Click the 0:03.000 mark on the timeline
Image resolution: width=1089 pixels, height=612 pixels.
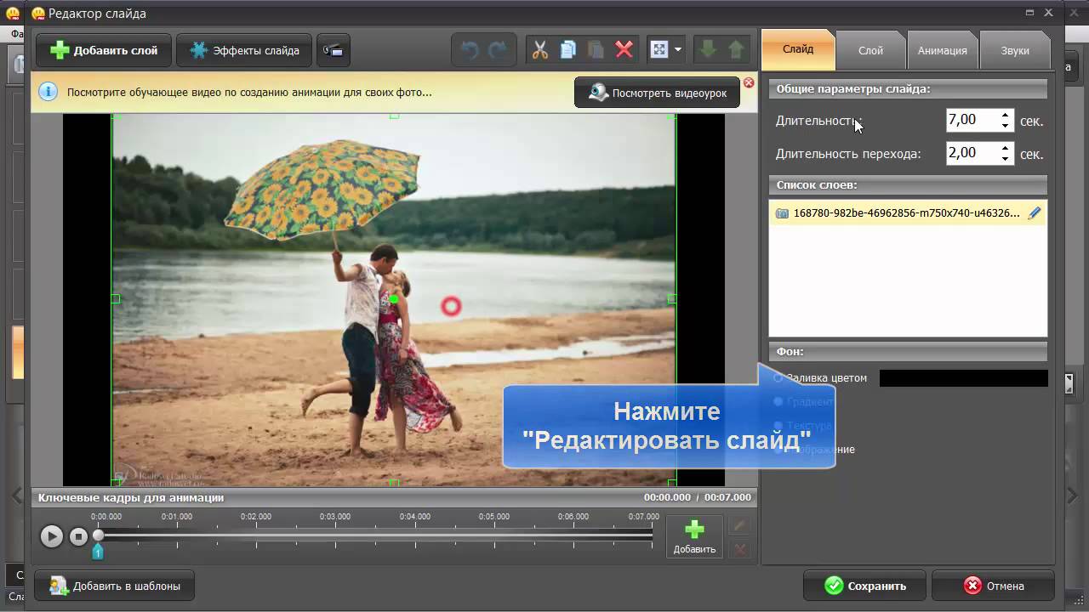pos(335,517)
